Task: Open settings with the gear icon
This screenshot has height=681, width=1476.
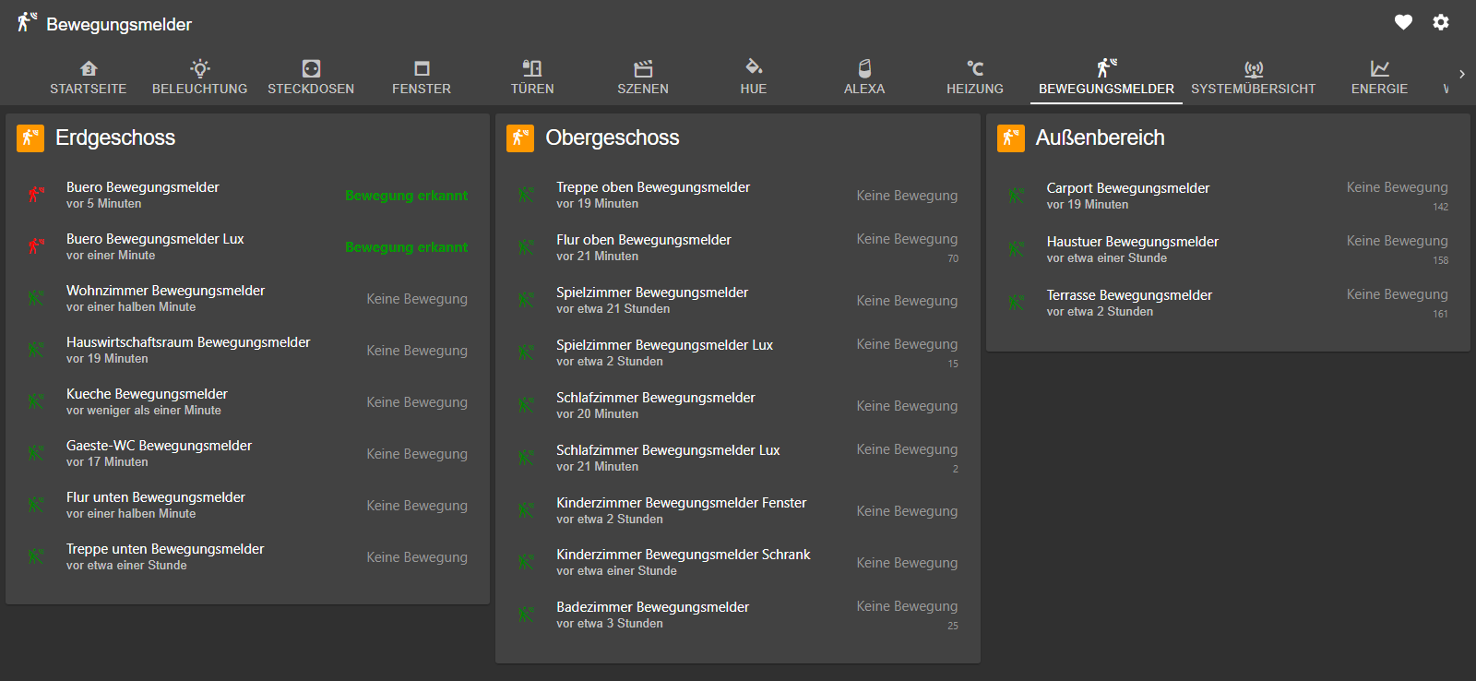Action: coord(1441,22)
